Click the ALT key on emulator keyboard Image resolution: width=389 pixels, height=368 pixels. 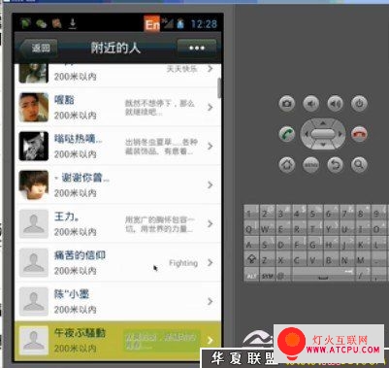click(251, 276)
